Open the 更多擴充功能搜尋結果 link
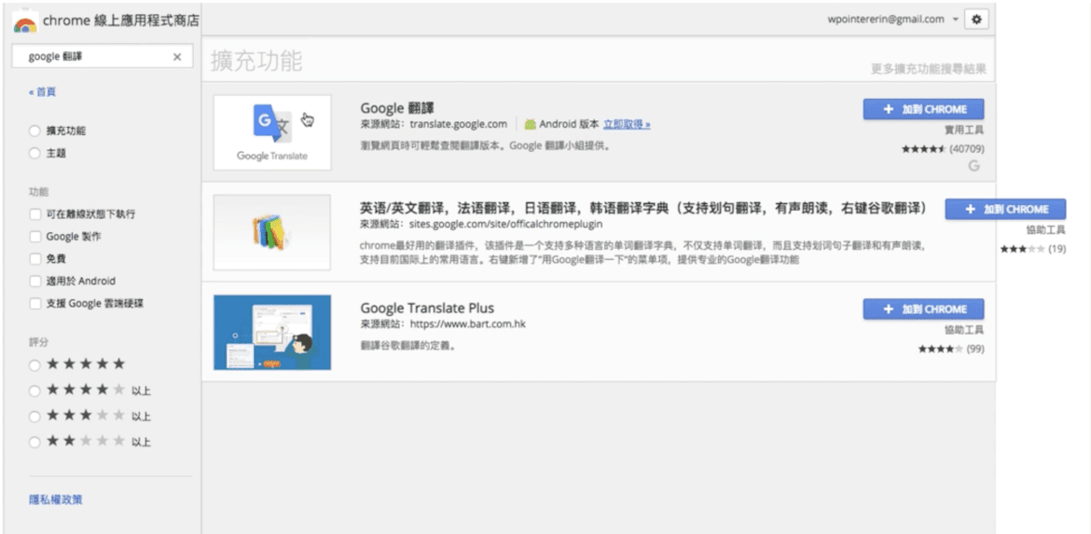The height and width of the screenshot is (534, 1091). pyautogui.click(x=928, y=69)
